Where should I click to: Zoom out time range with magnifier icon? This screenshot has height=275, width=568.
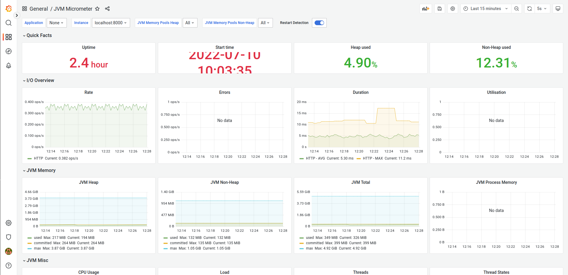517,9
